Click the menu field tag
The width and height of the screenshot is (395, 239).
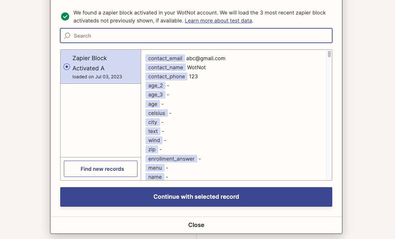point(155,168)
